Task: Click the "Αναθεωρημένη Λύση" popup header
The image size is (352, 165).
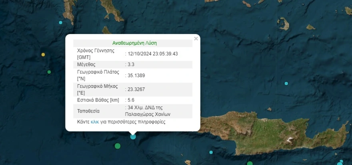Action: click(132, 43)
